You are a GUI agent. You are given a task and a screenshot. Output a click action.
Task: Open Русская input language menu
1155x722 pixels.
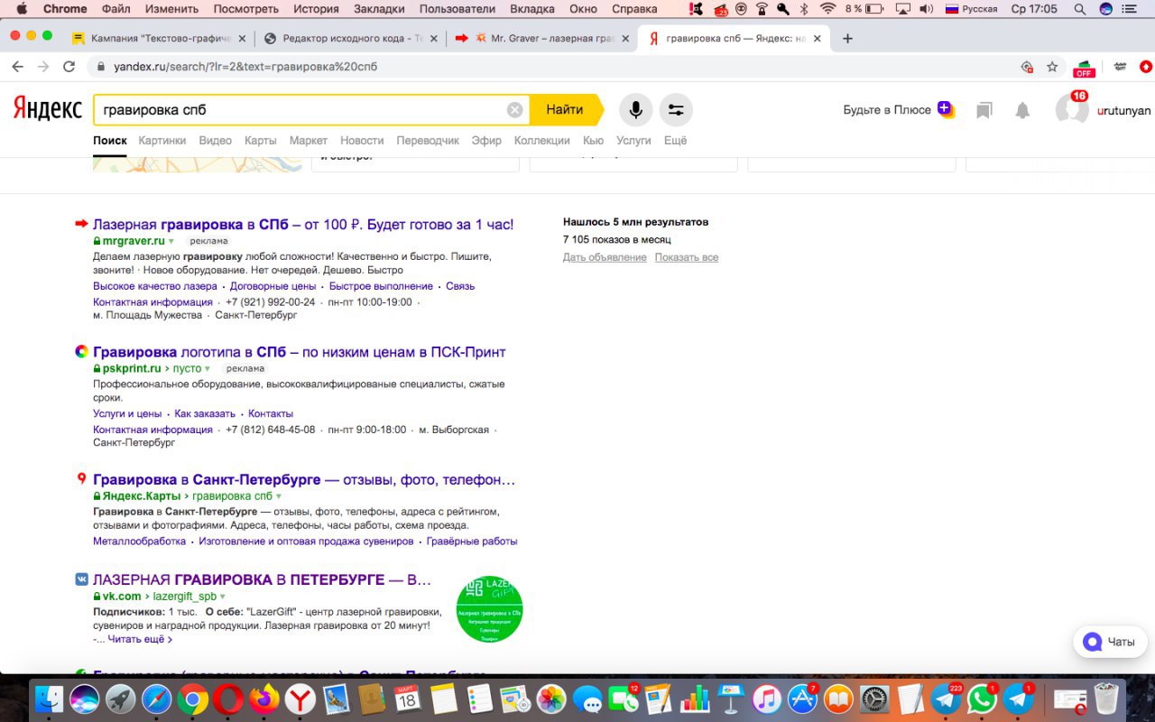972,9
